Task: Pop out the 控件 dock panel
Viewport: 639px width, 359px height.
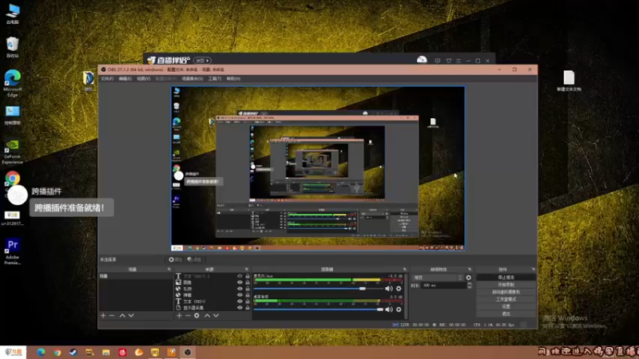Action: (533, 269)
